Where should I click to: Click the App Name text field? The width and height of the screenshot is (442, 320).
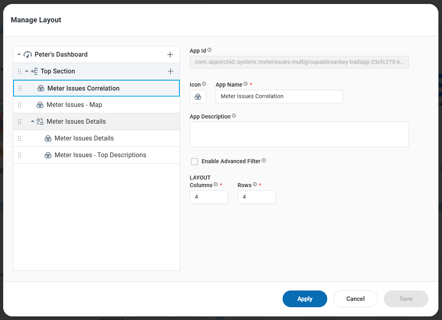click(279, 97)
